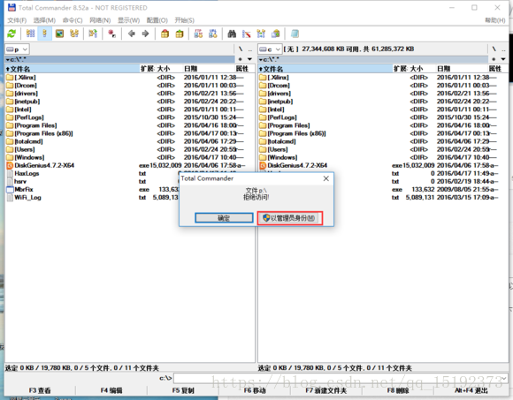Open the left pane drive dropdown showing p
Screen dimensions: 513x400
18,49
